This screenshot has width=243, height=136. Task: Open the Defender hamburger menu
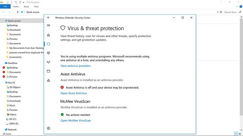(49, 25)
